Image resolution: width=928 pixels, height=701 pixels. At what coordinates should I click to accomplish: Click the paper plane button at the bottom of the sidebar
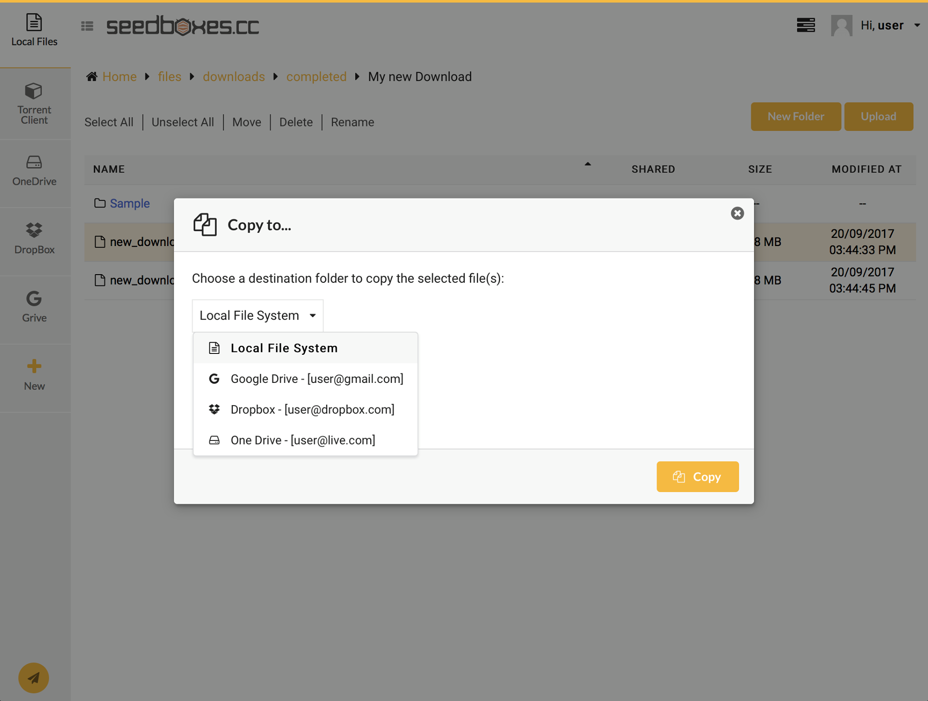coord(34,677)
